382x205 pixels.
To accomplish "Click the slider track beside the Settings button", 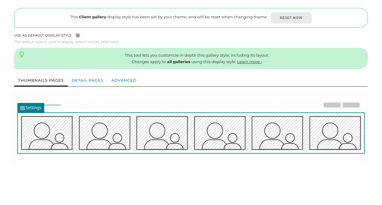I will [x=53, y=105].
